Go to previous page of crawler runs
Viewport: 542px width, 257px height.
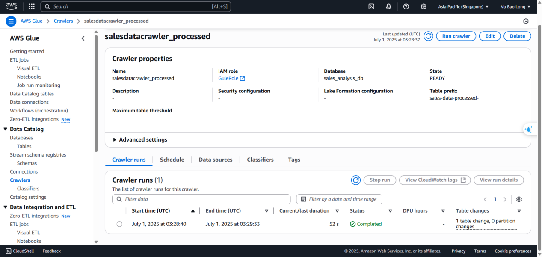[485, 199]
